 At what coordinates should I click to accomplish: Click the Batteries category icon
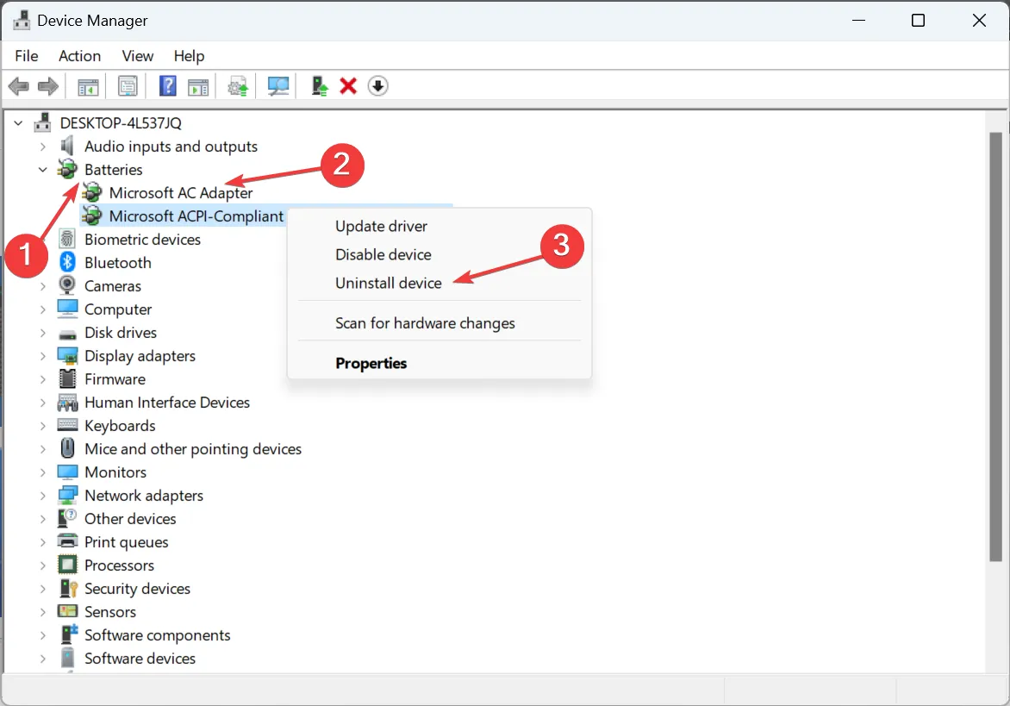coord(67,170)
